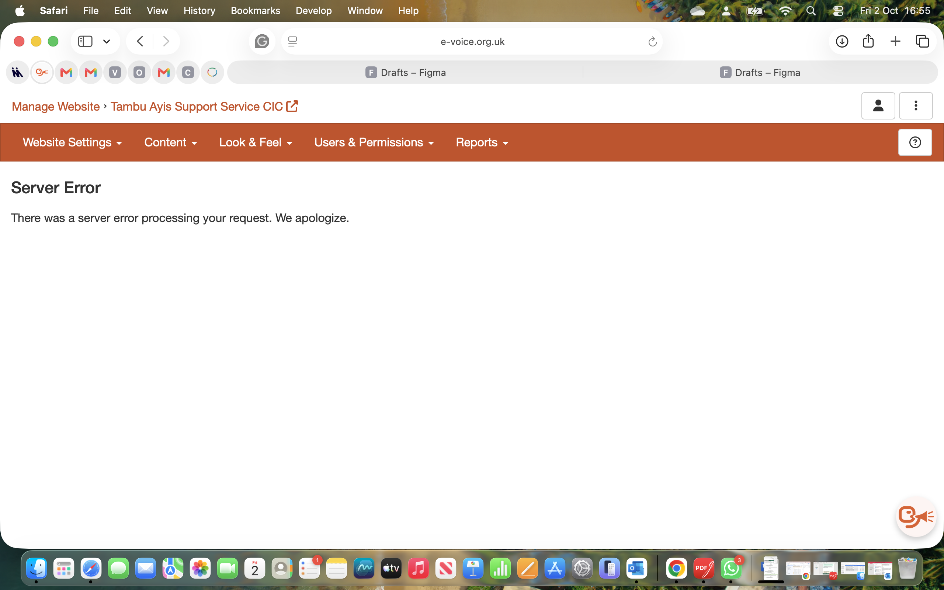Reload the page with refresh icon

[x=652, y=42]
